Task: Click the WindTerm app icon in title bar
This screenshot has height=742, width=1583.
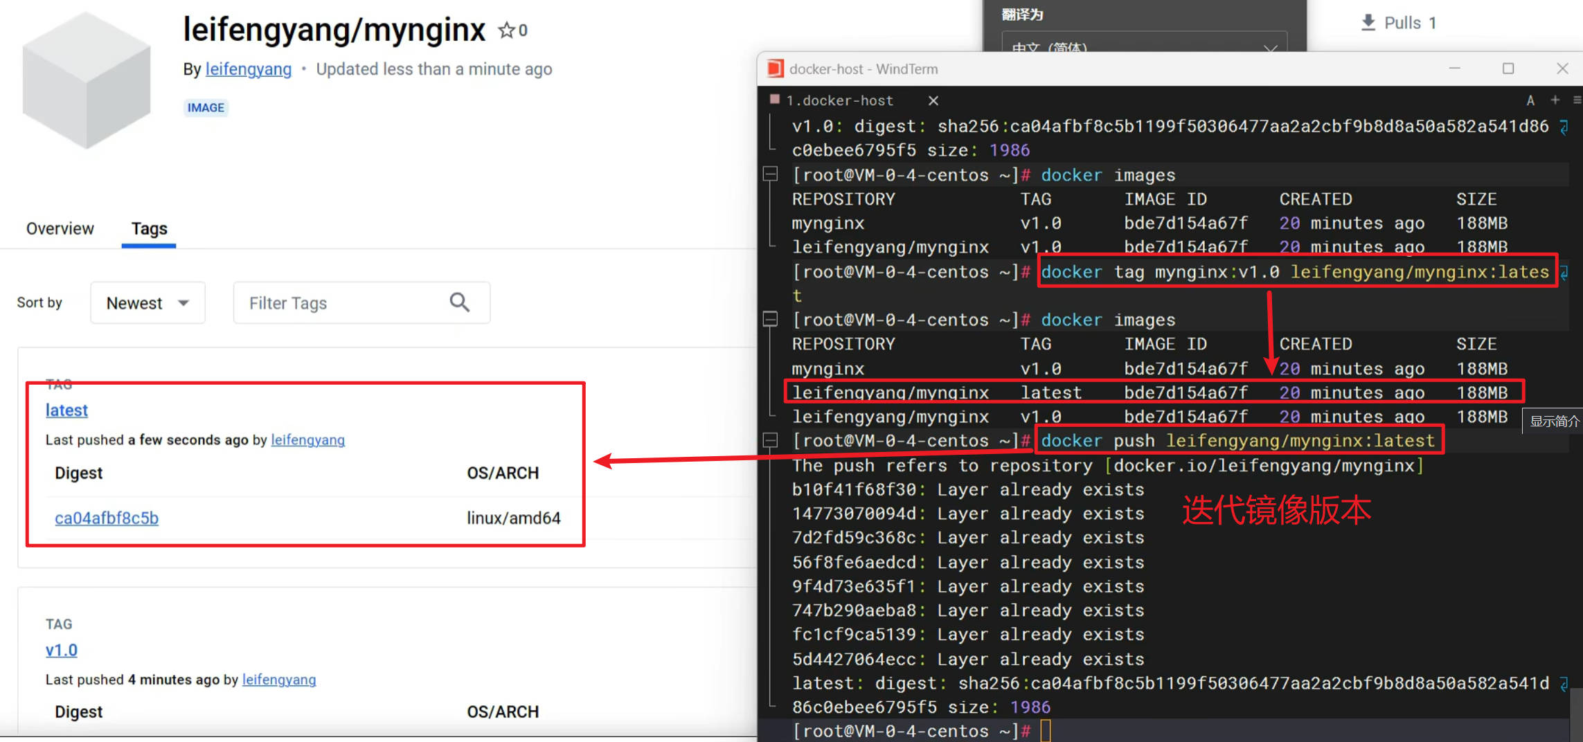Action: point(776,69)
